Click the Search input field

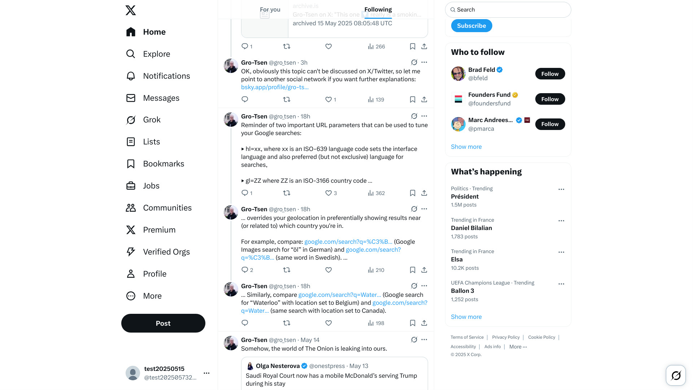(x=508, y=10)
